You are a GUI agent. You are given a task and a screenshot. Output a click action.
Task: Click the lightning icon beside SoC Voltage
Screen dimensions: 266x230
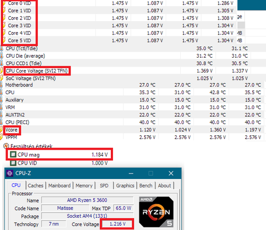click(x=2, y=78)
